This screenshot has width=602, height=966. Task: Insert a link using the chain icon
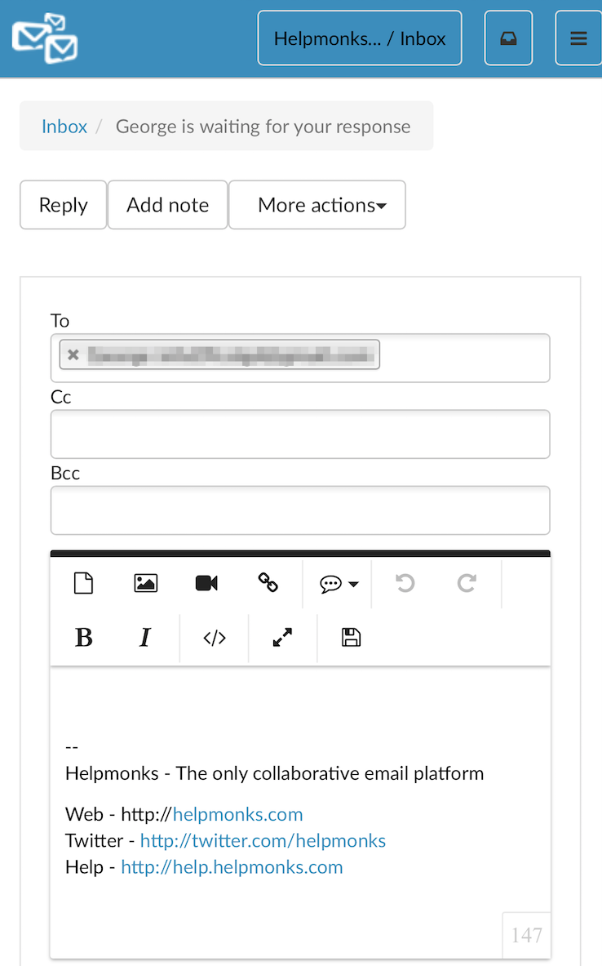(268, 583)
